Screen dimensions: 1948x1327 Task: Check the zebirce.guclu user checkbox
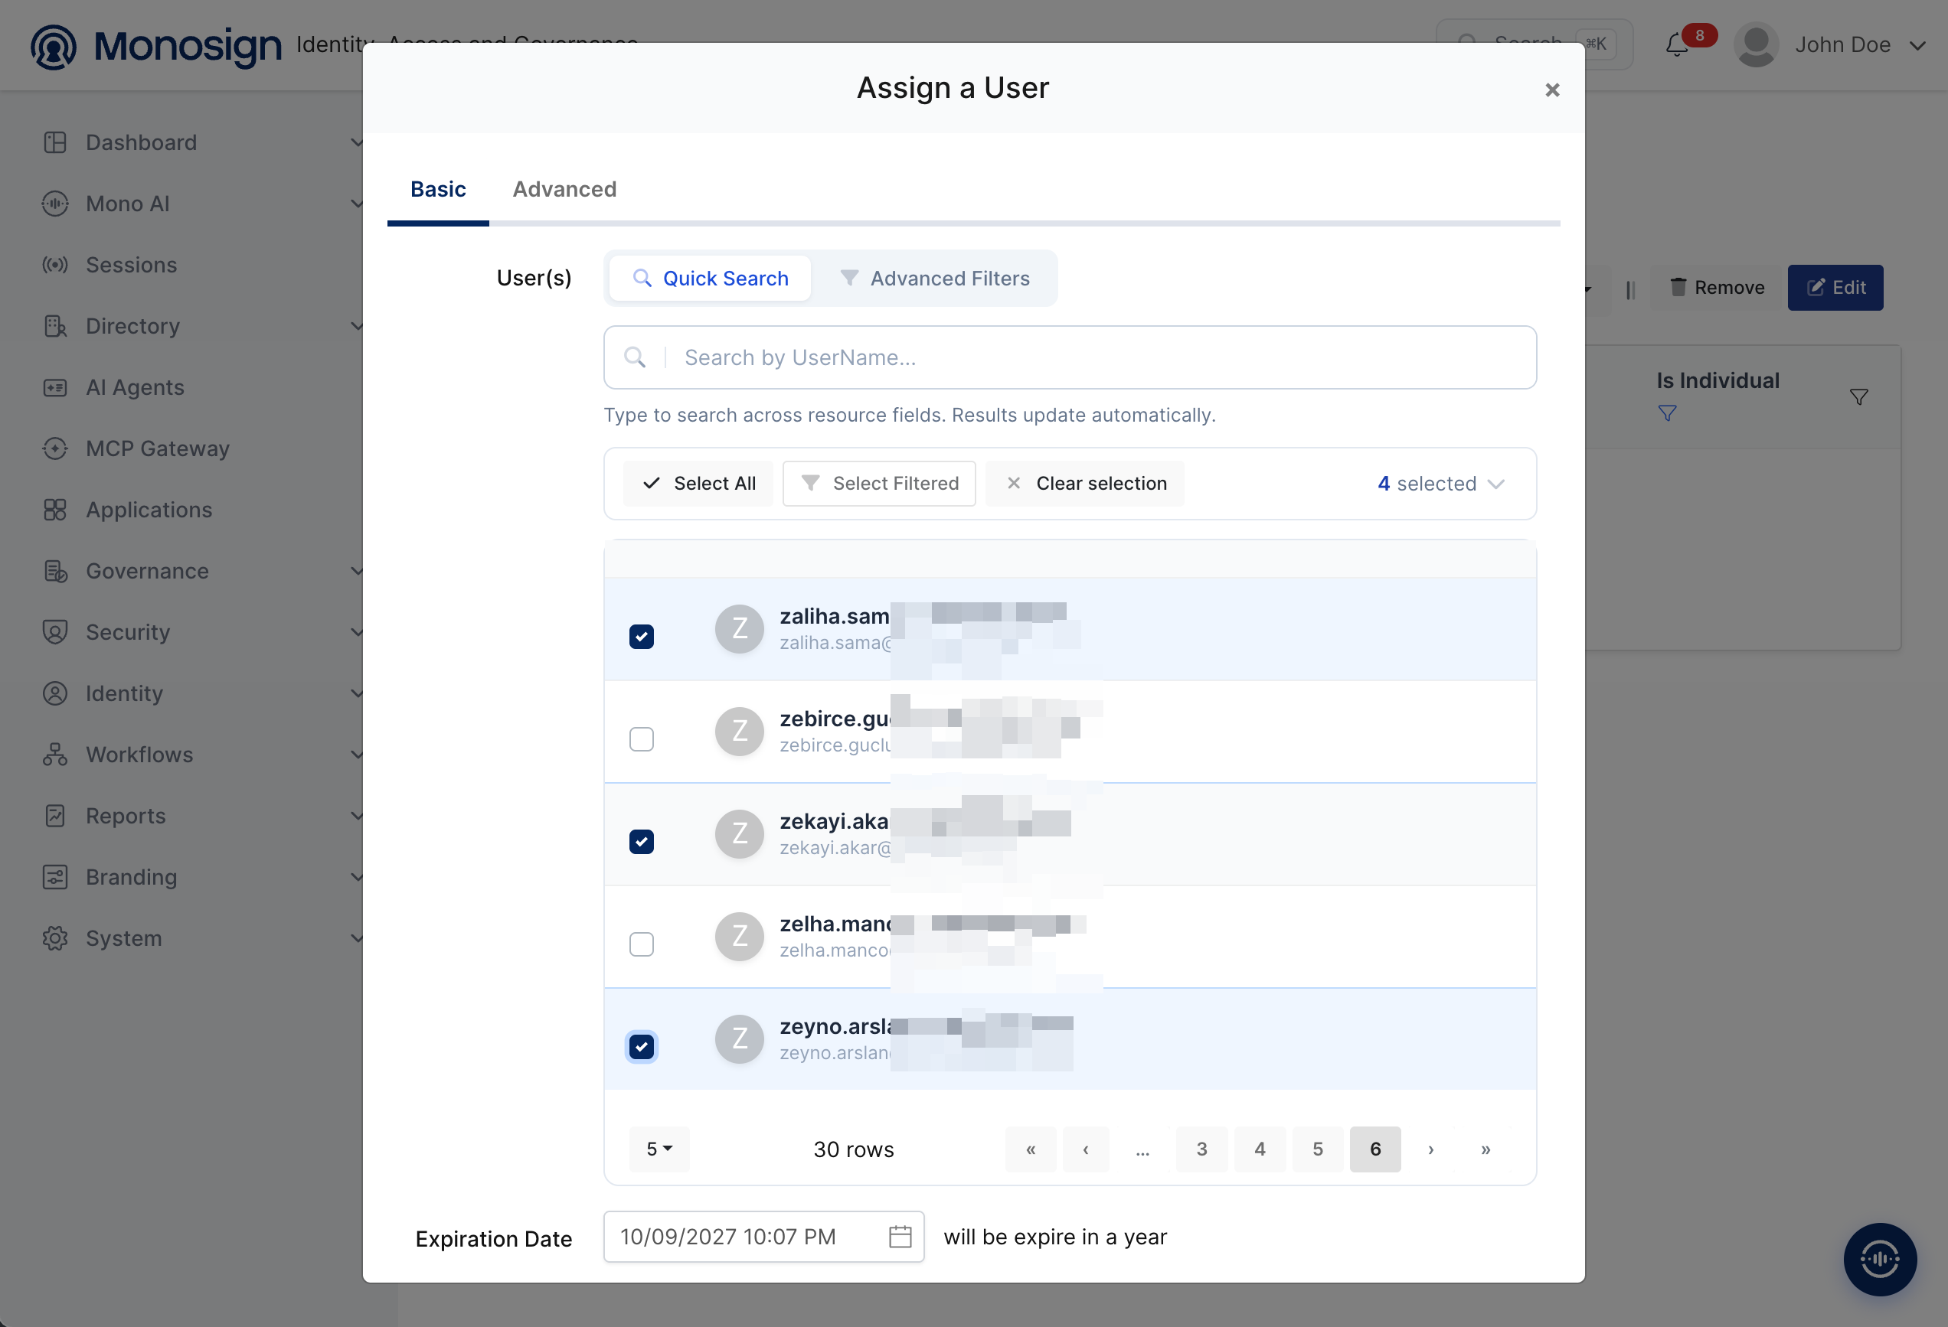pyautogui.click(x=641, y=739)
